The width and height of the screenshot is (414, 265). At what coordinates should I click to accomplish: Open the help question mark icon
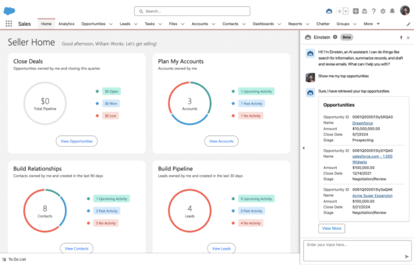[x=374, y=11]
